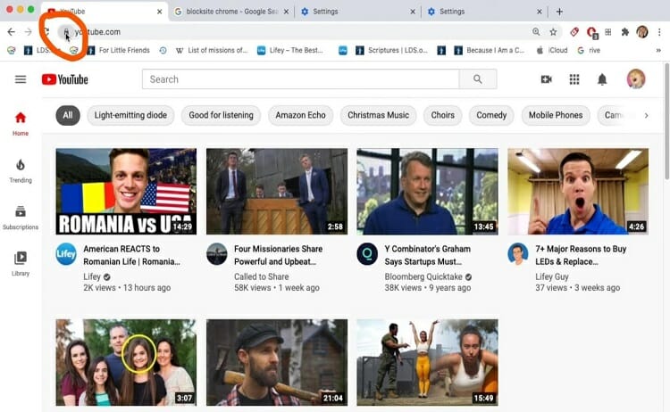
Task: Open the YouTube hamburger guide menu
Action: coord(21,79)
